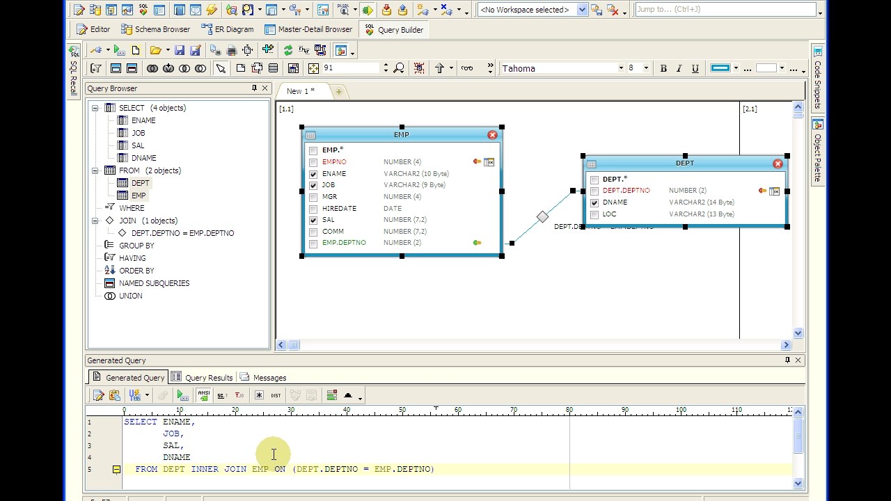The height and width of the screenshot is (501, 891).
Task: Open the workspace selection dropdown
Action: [583, 10]
